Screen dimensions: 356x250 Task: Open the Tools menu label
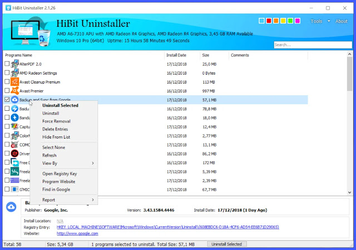pos(317,21)
